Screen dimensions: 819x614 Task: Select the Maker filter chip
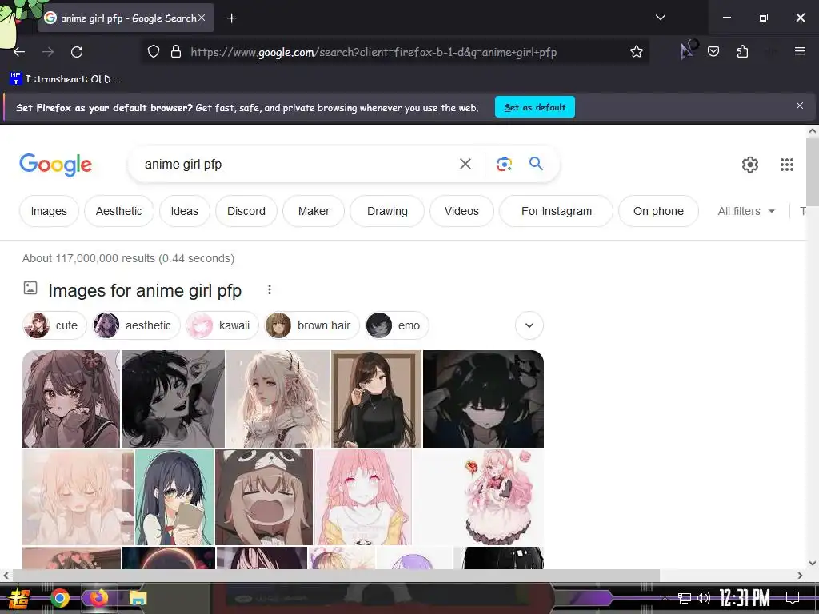(314, 211)
